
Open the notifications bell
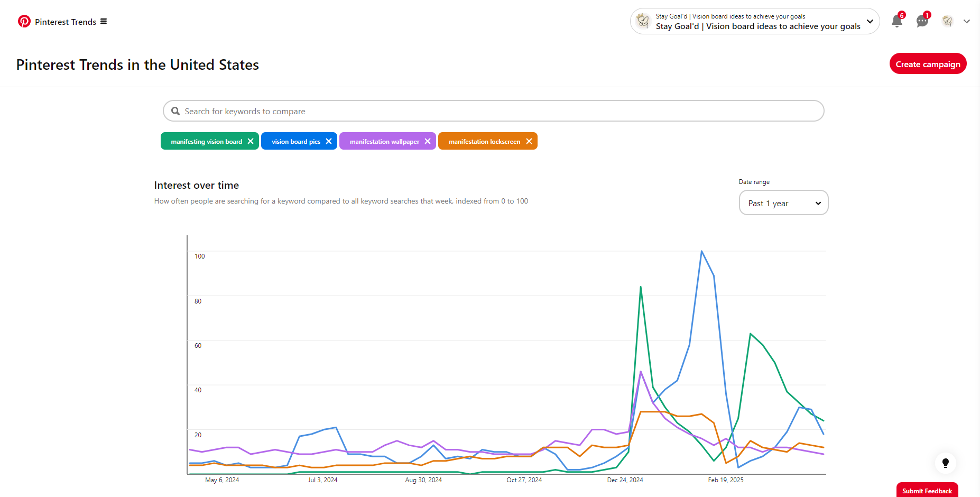(x=896, y=21)
